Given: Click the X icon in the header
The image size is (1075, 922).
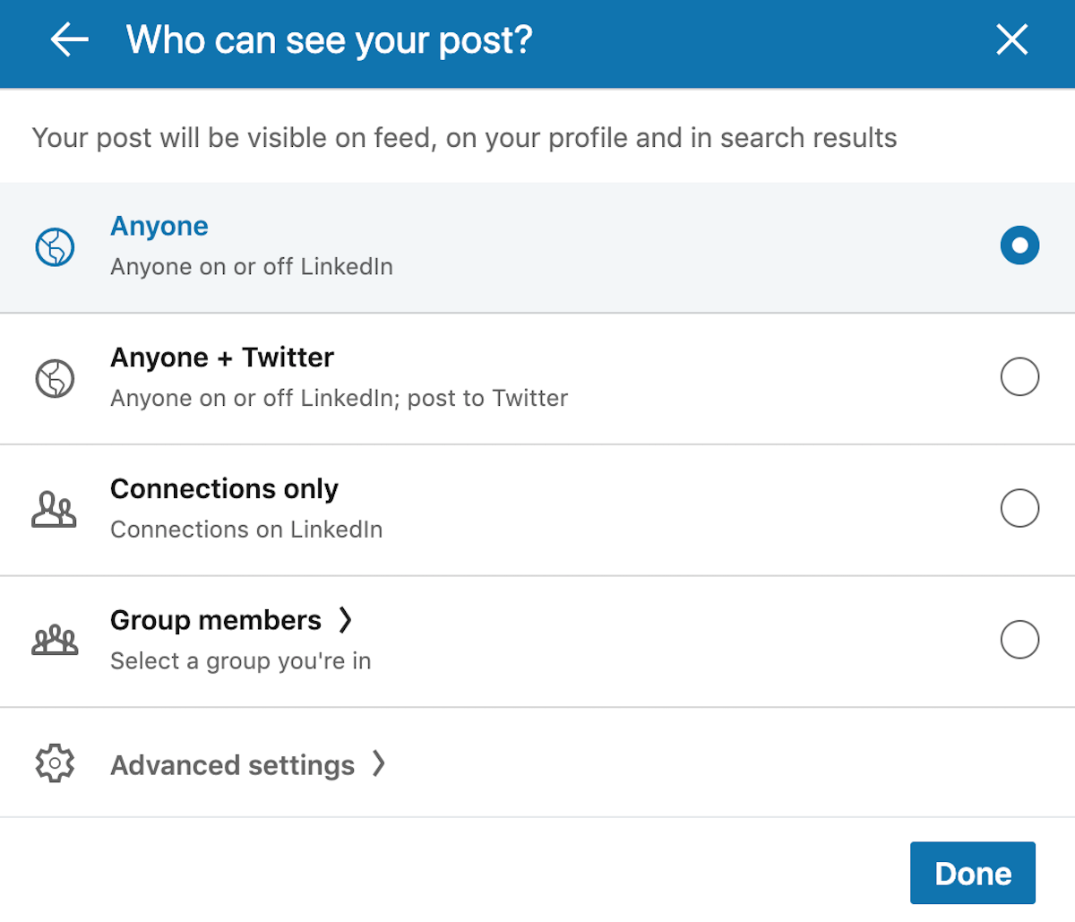Looking at the screenshot, I should 1011,39.
